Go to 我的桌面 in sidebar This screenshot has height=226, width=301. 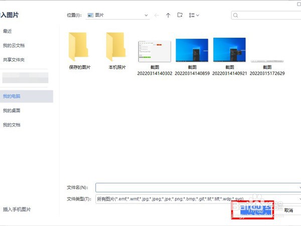tap(12, 110)
